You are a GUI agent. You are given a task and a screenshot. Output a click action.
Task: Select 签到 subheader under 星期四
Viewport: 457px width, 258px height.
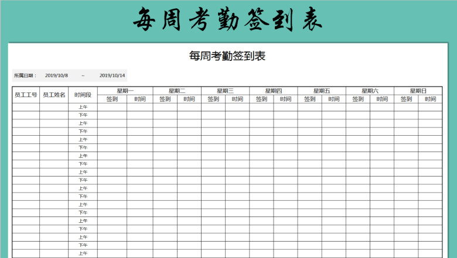[x=261, y=99]
